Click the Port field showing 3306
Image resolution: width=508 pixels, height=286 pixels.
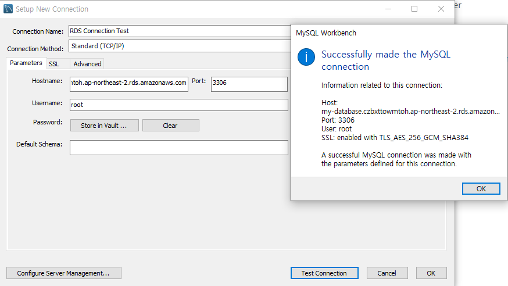coord(249,84)
